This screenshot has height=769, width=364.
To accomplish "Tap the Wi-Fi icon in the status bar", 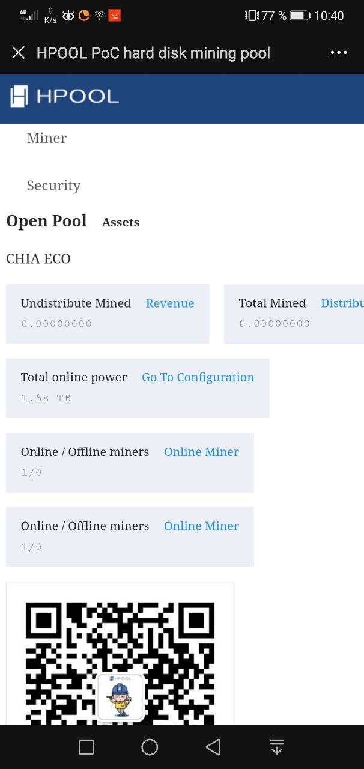I will click(99, 16).
